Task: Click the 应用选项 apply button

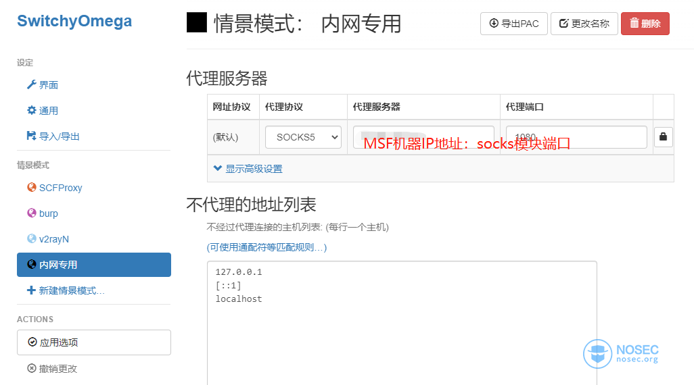Action: pos(94,342)
